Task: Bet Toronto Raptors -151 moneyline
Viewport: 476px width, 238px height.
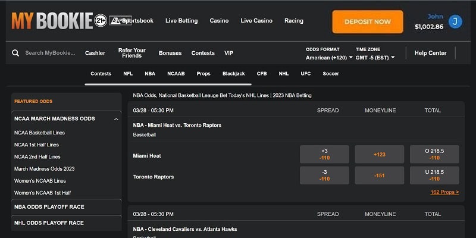Action: (380, 175)
